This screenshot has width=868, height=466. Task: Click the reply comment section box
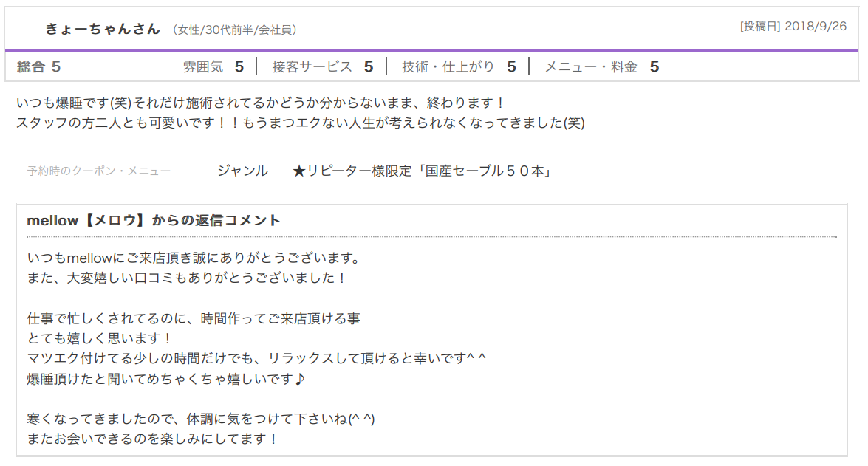pyautogui.click(x=434, y=332)
